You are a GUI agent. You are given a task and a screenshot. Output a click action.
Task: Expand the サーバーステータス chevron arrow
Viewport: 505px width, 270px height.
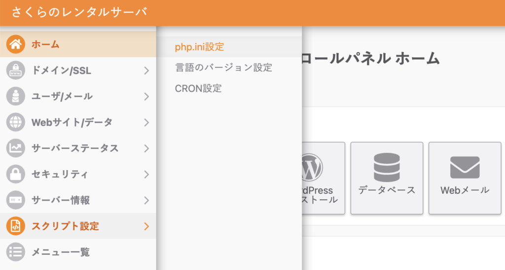(146, 149)
